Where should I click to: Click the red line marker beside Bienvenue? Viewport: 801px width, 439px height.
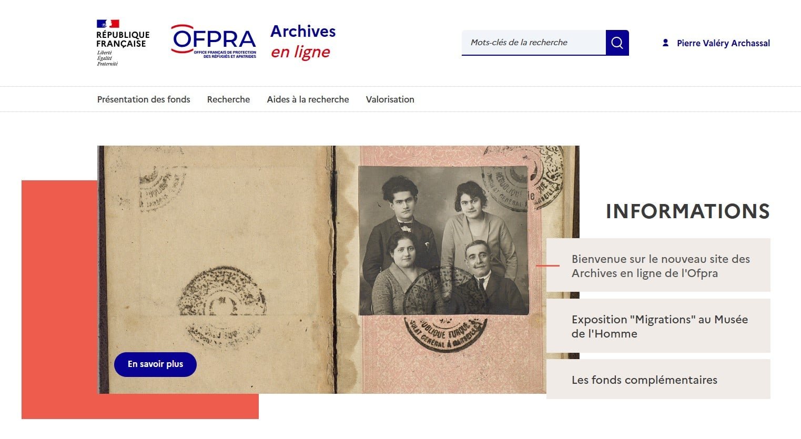click(547, 266)
